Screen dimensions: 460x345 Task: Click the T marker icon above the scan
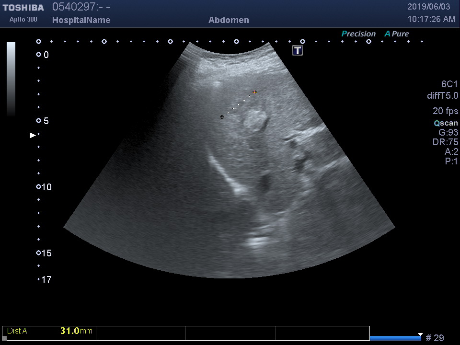[298, 50]
